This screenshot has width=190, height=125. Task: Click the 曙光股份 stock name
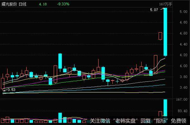click(x=9, y=4)
